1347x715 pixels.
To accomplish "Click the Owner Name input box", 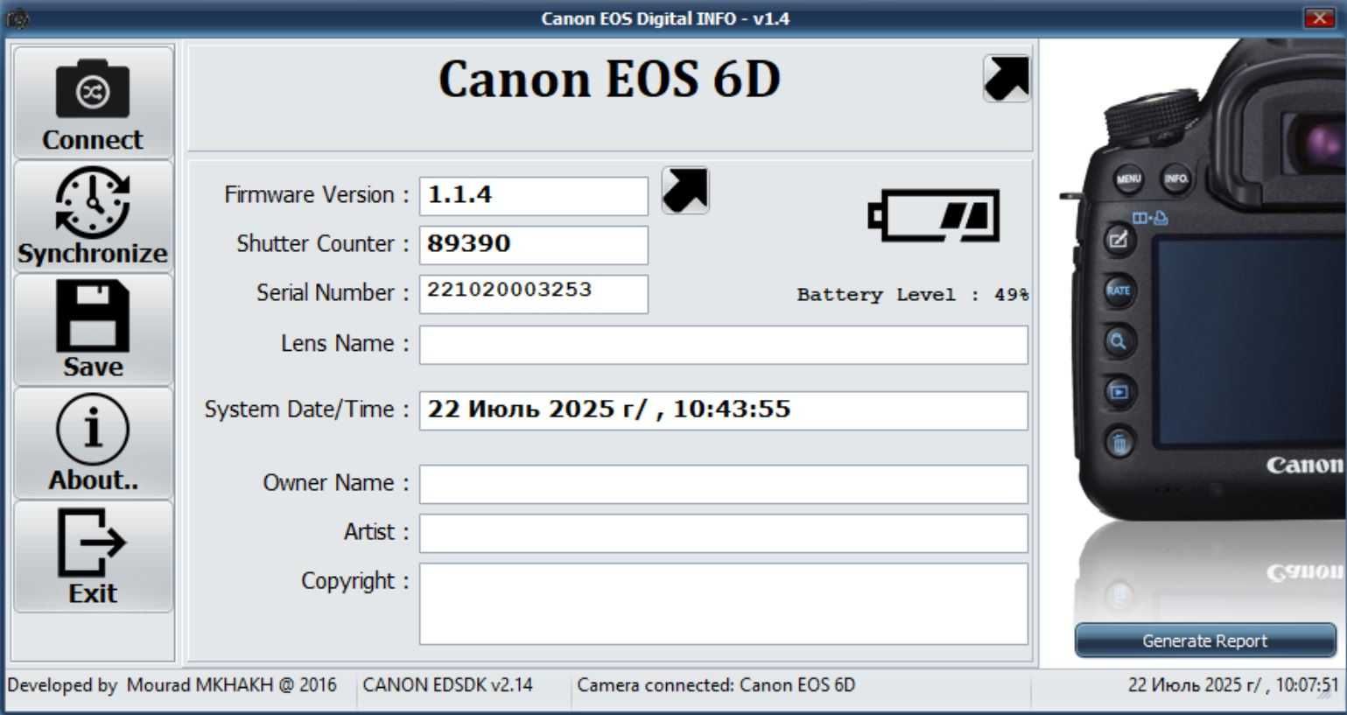I will [724, 484].
